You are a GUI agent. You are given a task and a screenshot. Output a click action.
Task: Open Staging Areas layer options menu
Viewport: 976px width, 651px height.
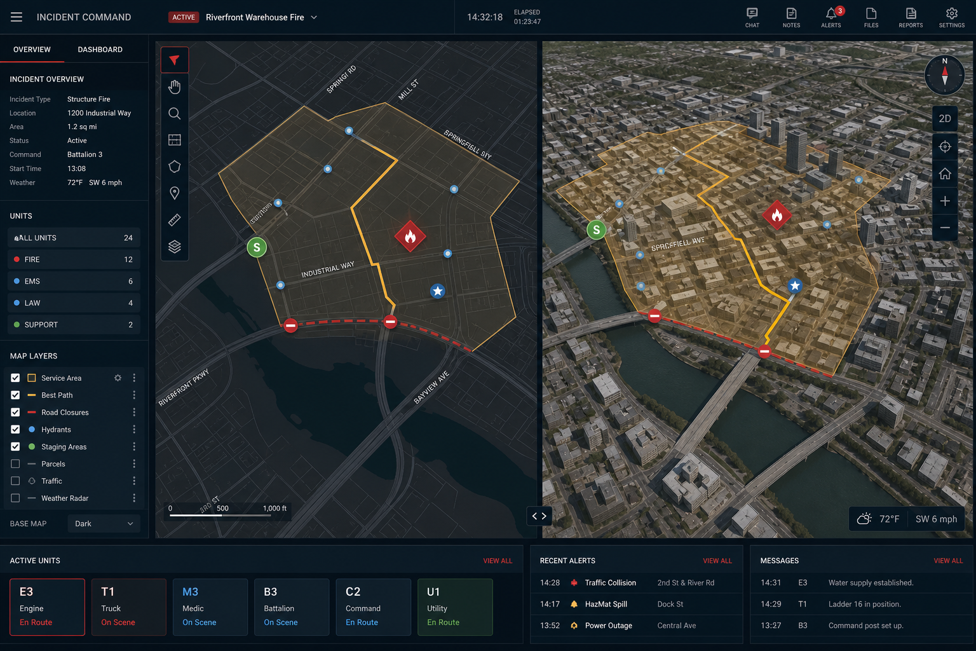click(x=134, y=446)
